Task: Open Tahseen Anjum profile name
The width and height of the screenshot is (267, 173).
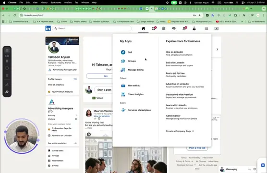Action: coord(59,57)
